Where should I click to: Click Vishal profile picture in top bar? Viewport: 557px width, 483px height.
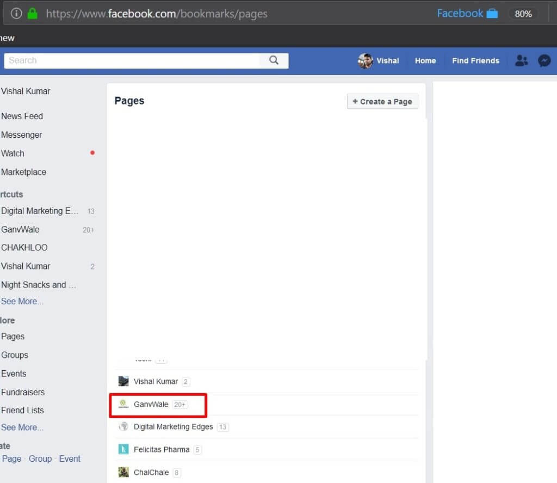[365, 61]
